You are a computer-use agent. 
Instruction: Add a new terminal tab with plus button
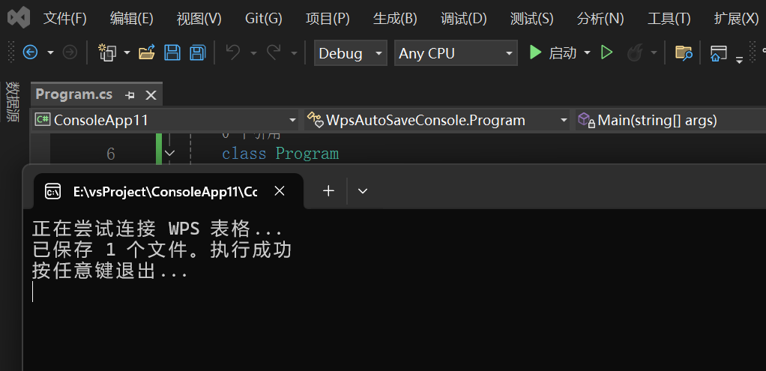coord(328,191)
